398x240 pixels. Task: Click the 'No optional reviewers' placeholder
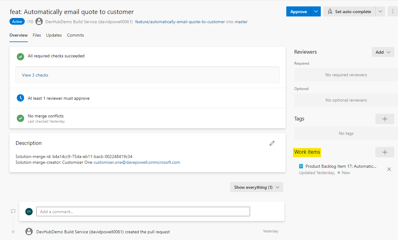click(x=346, y=100)
